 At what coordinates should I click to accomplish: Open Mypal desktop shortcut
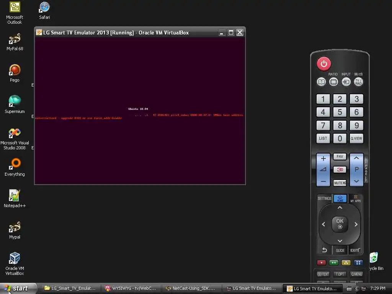pyautogui.click(x=15, y=230)
